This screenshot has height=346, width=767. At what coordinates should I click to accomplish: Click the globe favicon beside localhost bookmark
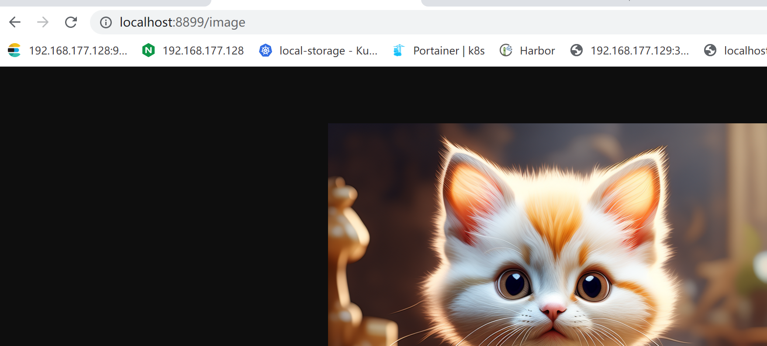pyautogui.click(x=710, y=51)
